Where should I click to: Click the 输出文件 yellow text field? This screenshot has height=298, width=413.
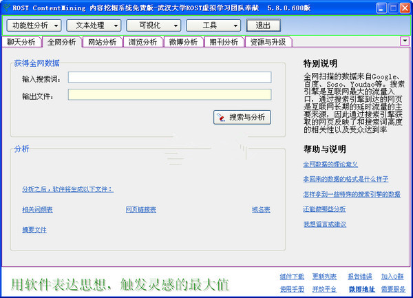pyautogui.click(x=169, y=94)
